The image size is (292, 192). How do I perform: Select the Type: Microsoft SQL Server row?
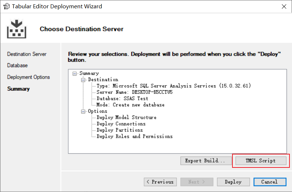tap(174, 86)
